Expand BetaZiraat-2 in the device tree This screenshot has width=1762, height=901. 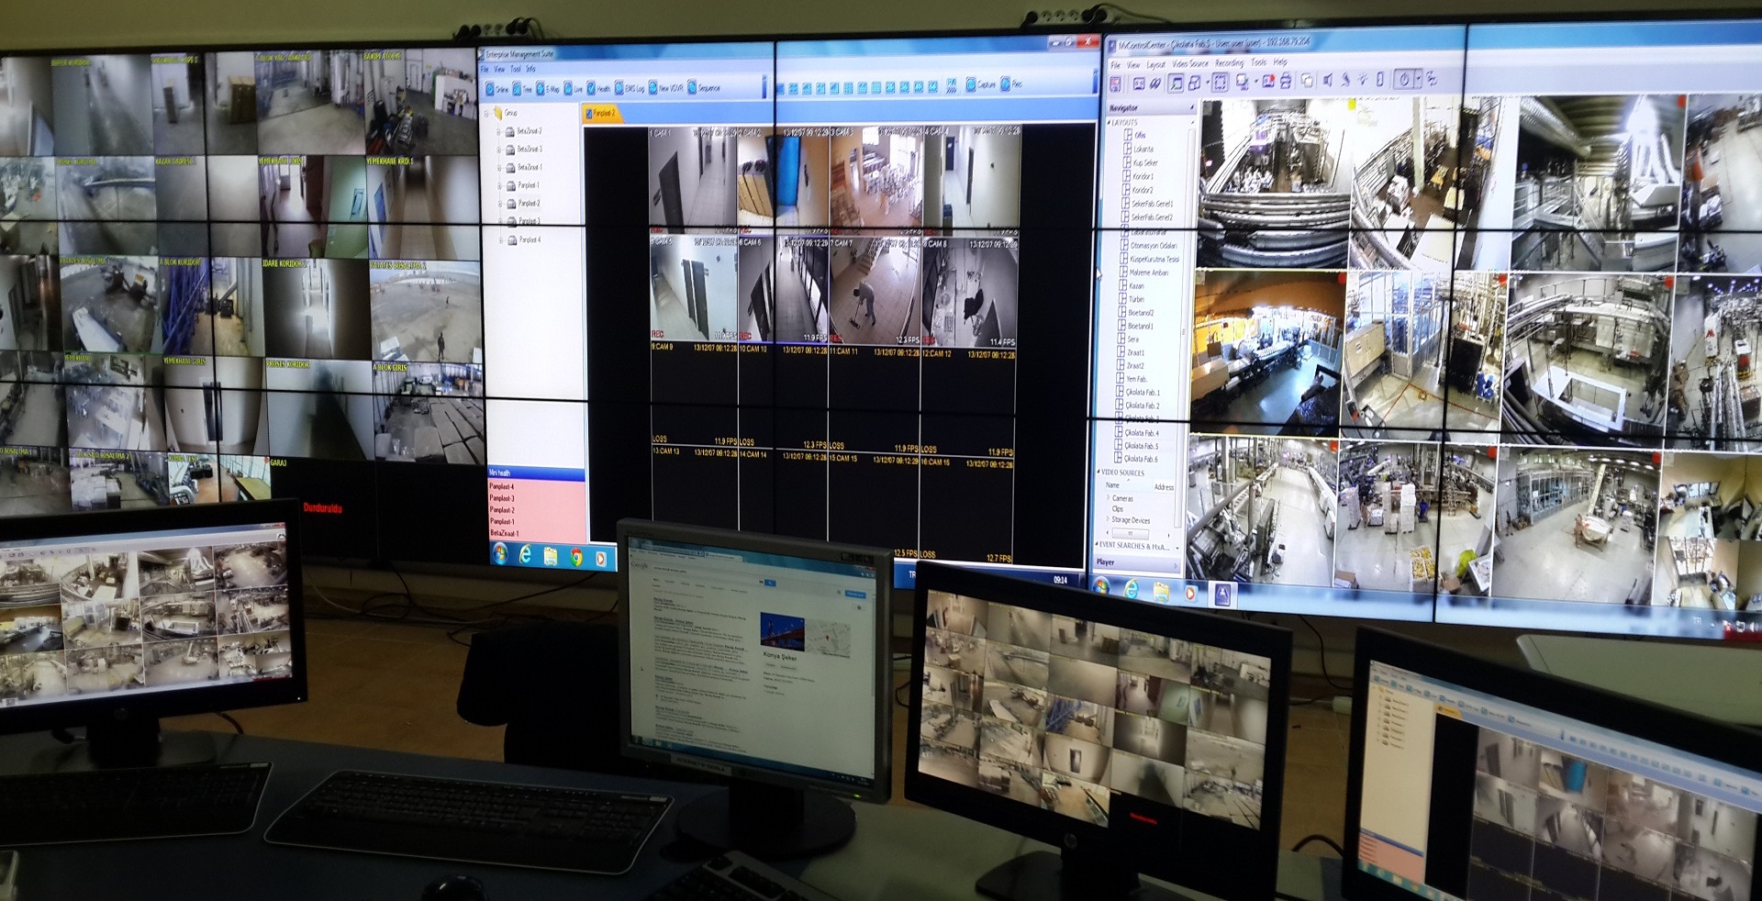498,131
